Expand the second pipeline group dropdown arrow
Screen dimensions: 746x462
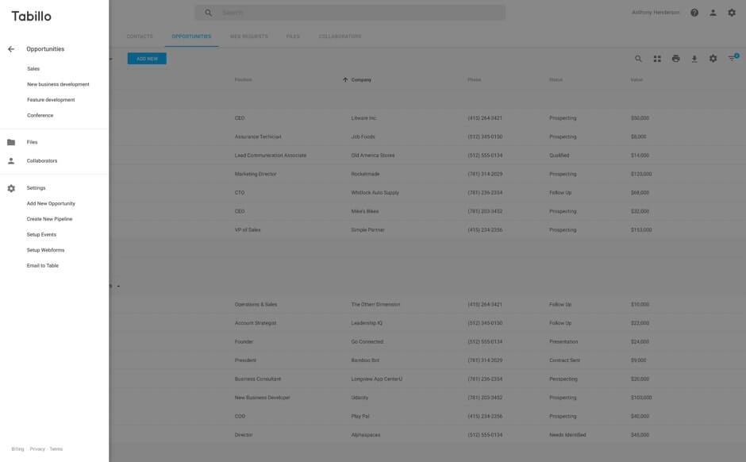(118, 287)
